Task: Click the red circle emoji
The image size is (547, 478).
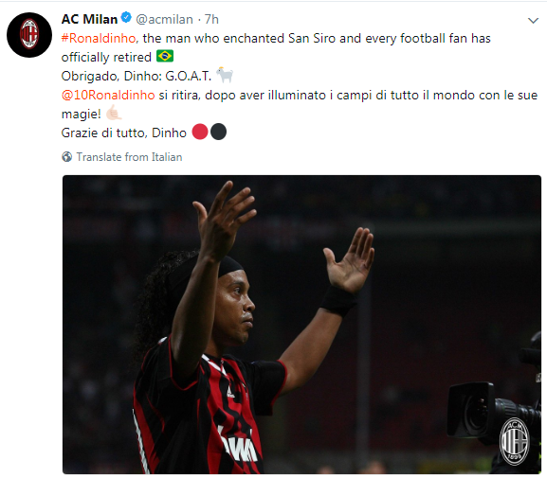Action: [x=200, y=132]
